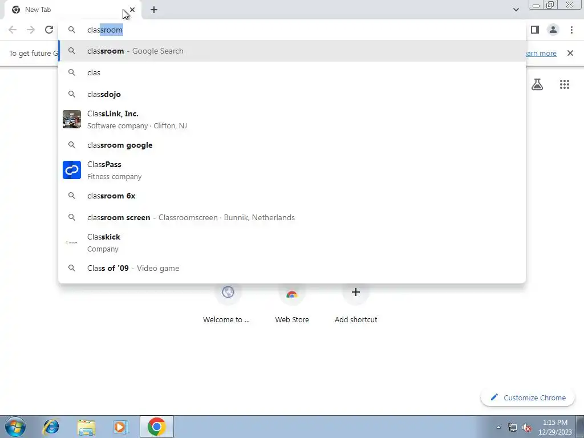Dismiss the notification bar with X
The width and height of the screenshot is (584, 438).
tap(570, 53)
